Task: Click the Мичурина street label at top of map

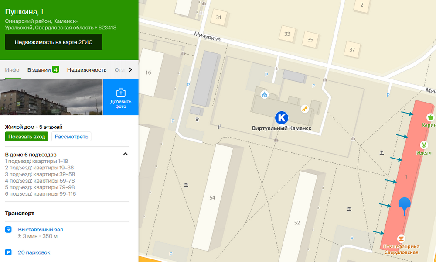Action: point(207,37)
